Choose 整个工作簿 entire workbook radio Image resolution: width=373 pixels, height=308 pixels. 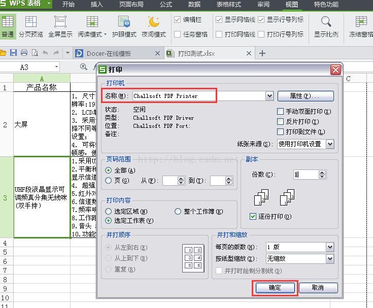coord(178,211)
